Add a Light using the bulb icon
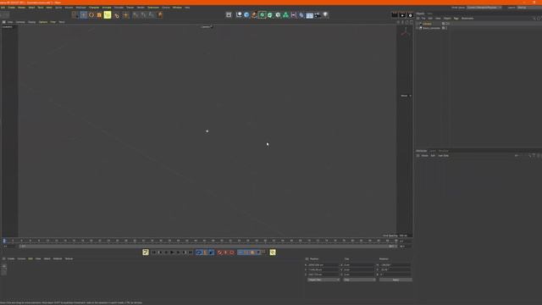This screenshot has height=305, width=542. click(x=325, y=15)
